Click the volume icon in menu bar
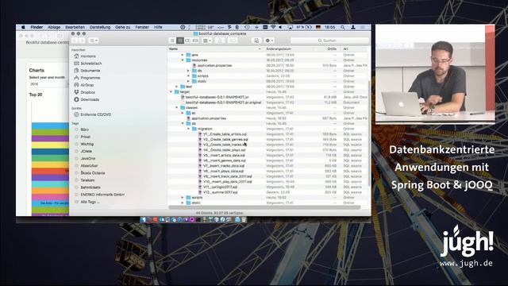The height and width of the screenshot is (286, 508). 280,27
